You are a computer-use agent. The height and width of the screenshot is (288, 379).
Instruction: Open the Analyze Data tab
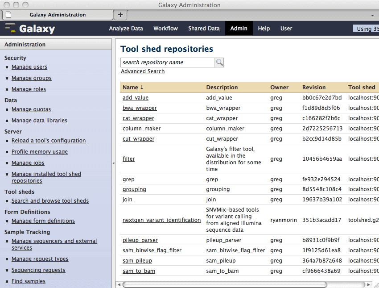point(126,29)
